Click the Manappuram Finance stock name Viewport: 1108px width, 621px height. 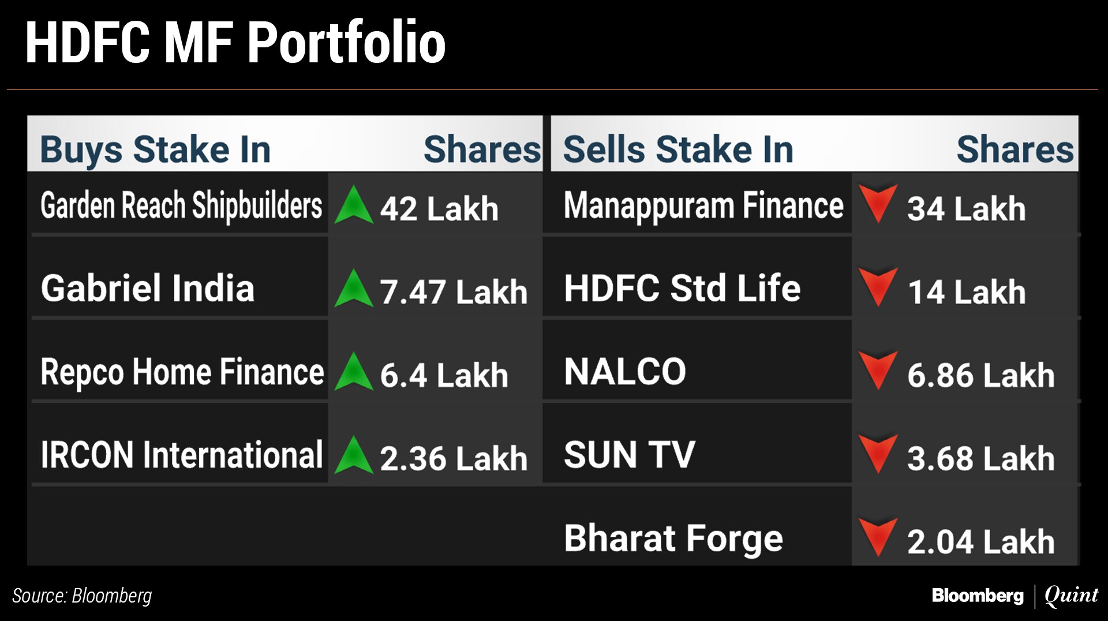click(703, 205)
